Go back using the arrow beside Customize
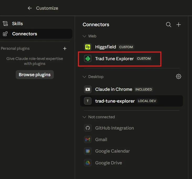This screenshot has height=179, width=192. click(x=30, y=8)
